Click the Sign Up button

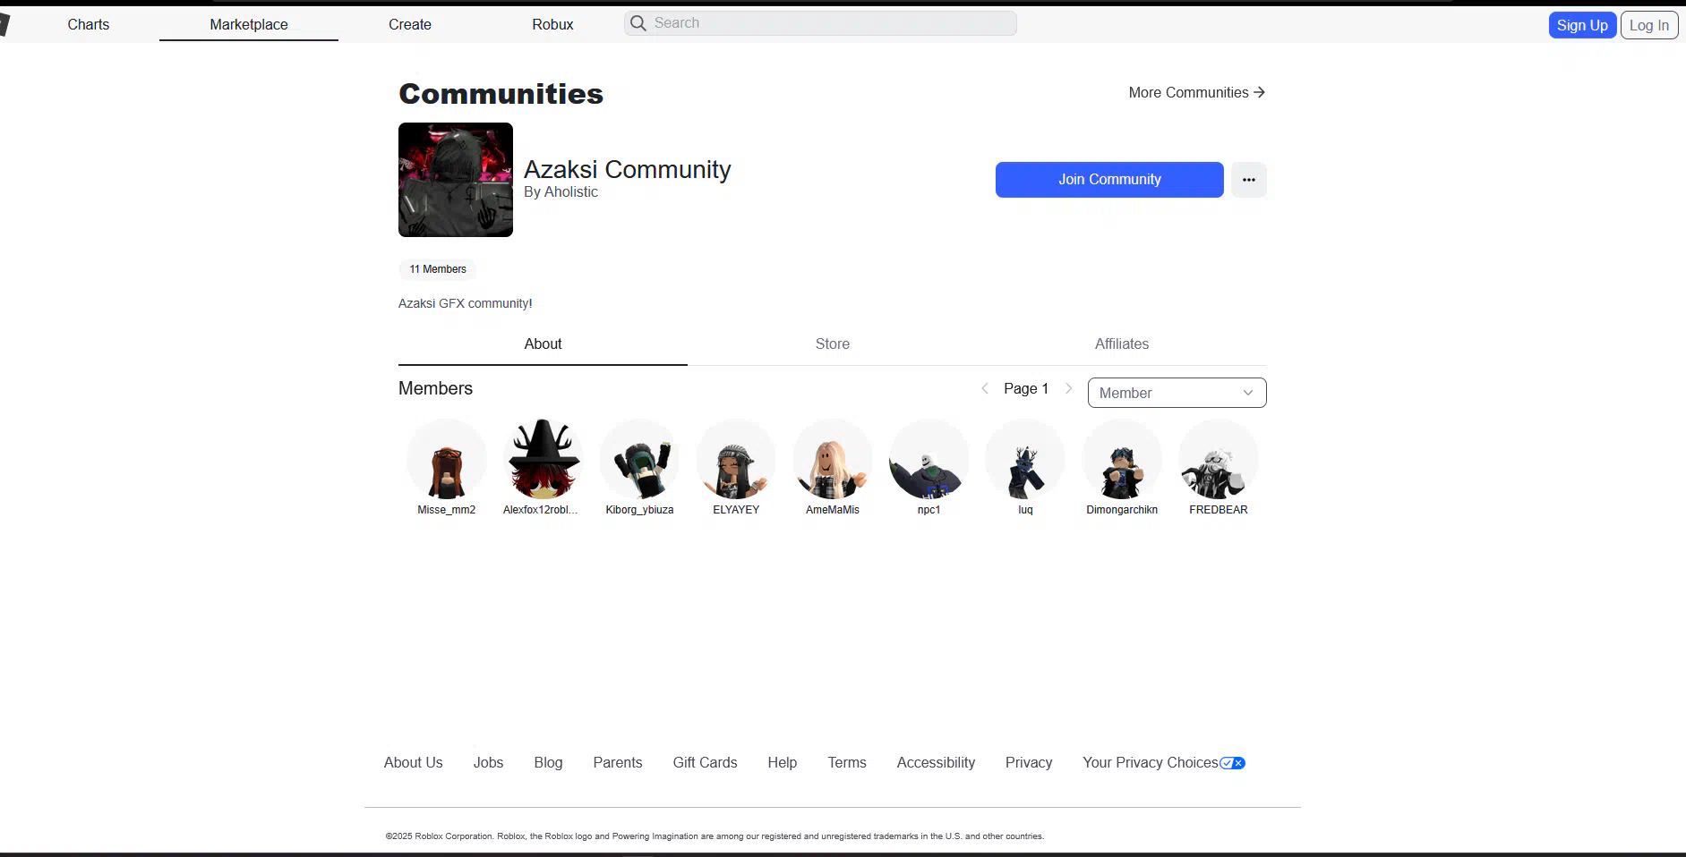pyautogui.click(x=1581, y=25)
